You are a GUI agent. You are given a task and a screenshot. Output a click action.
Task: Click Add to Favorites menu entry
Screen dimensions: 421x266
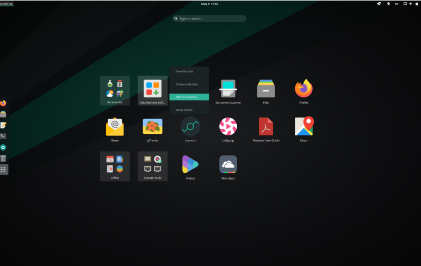[x=189, y=97]
